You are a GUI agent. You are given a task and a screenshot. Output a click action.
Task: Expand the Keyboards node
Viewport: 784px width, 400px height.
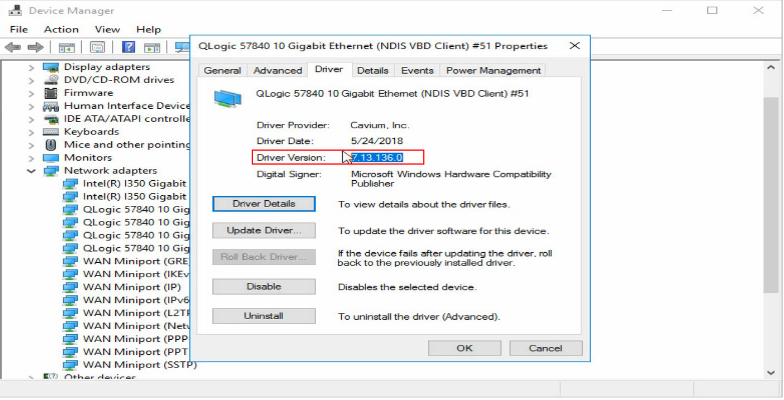tap(31, 132)
